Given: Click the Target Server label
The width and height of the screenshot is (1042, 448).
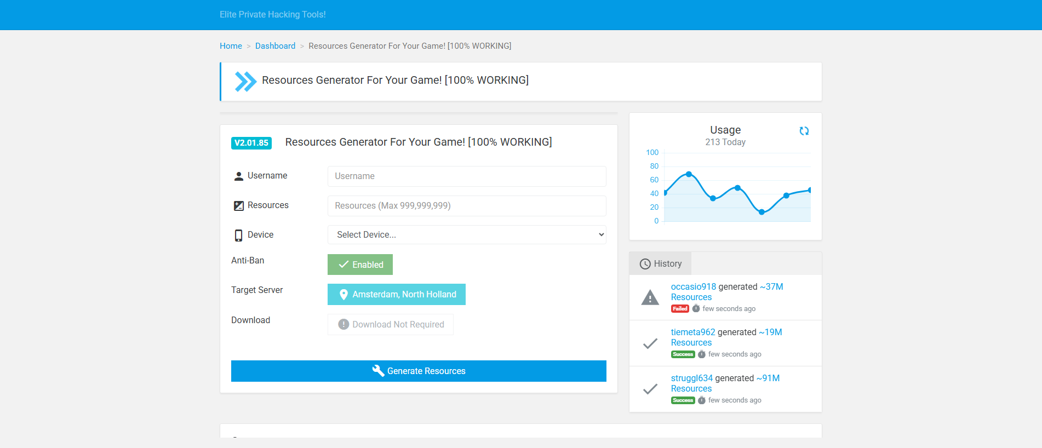Looking at the screenshot, I should (x=257, y=290).
